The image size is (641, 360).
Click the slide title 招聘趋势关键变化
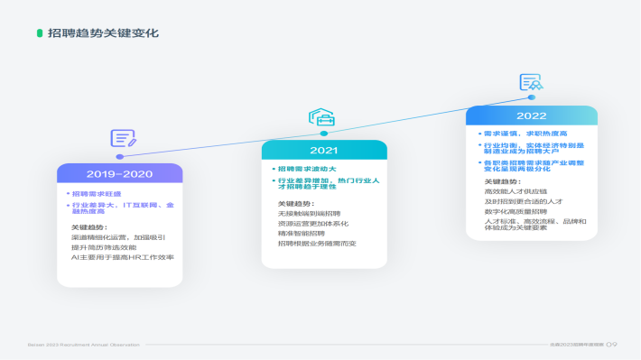click(103, 33)
